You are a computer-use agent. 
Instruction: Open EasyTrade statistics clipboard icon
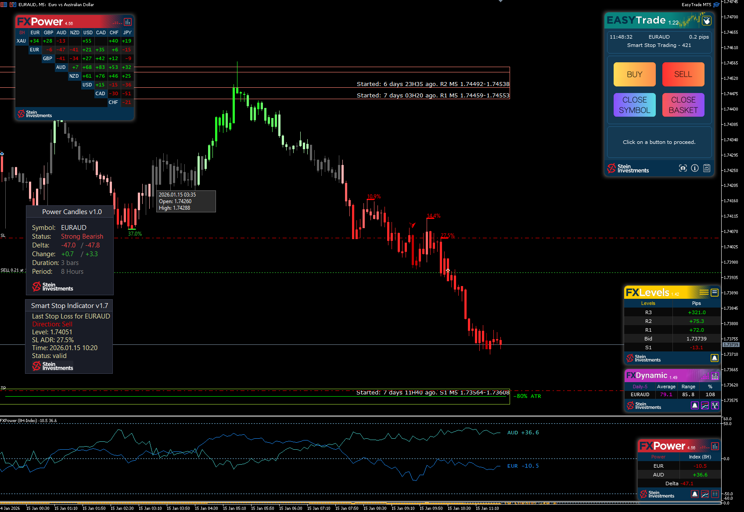(x=707, y=168)
